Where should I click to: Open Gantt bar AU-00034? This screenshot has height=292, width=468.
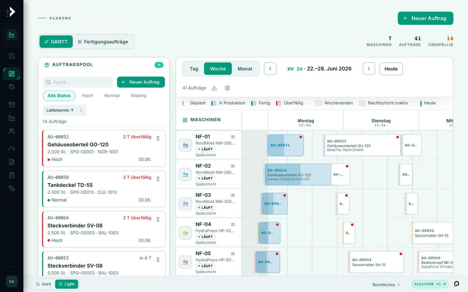[298, 174]
